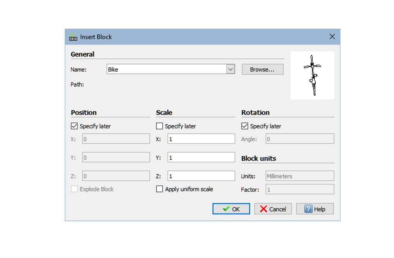This screenshot has height=258, width=394.
Task: Expand the block Name dropdown arrow
Action: tap(231, 70)
